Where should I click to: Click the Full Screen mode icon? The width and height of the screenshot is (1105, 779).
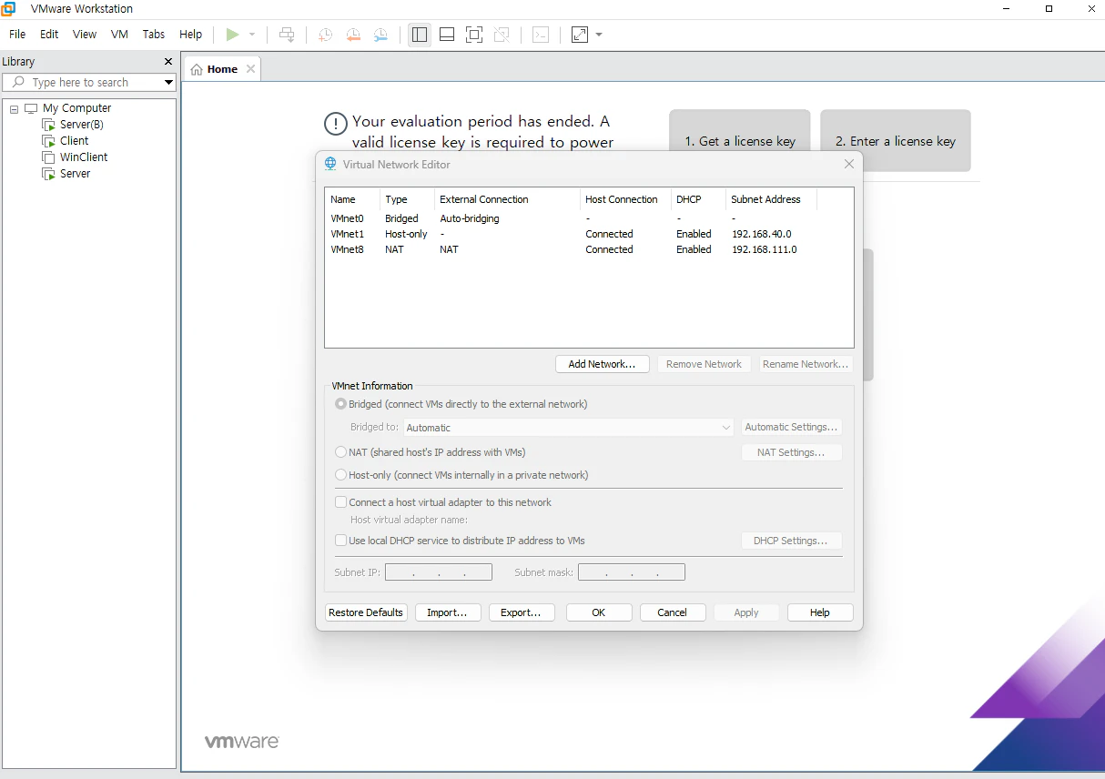coord(474,35)
